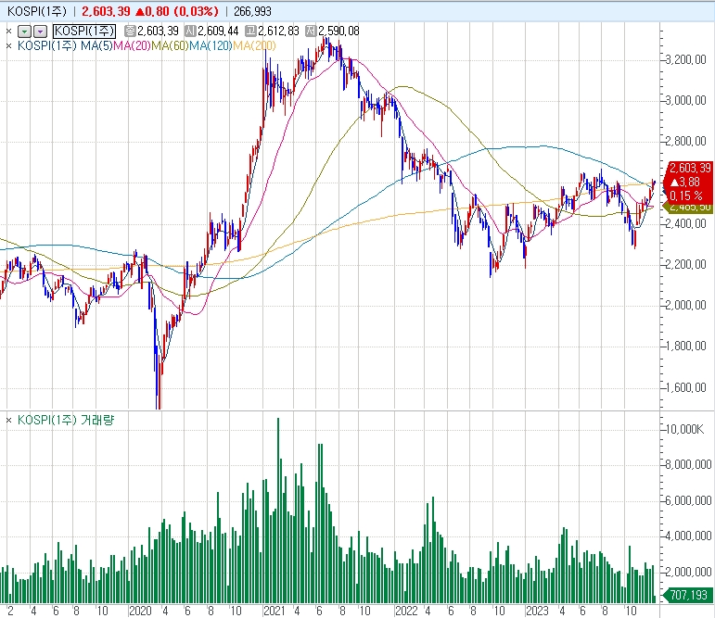Image resolution: width=715 pixels, height=618 pixels.
Task: Click the 저 low price indicator icon
Action: tap(311, 31)
